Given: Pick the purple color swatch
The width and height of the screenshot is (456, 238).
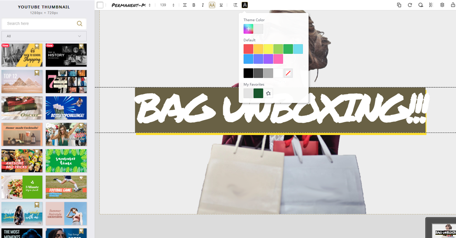Looking at the screenshot, I should click(268, 59).
